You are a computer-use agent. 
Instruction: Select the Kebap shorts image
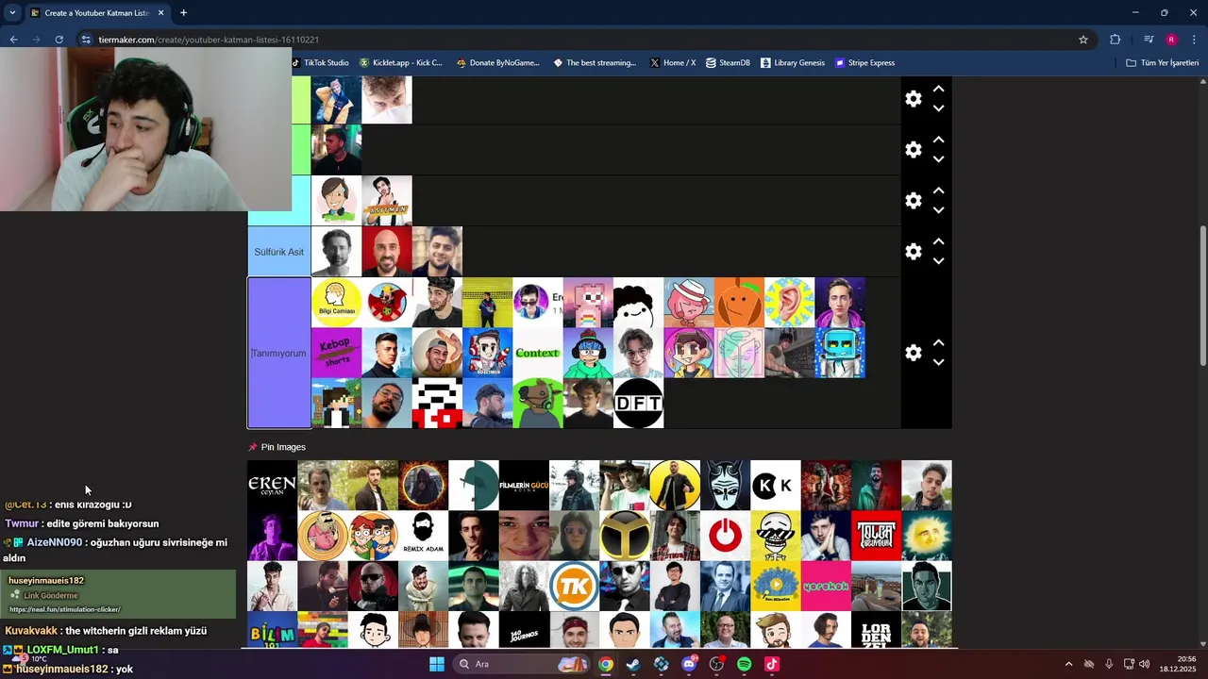(x=336, y=353)
